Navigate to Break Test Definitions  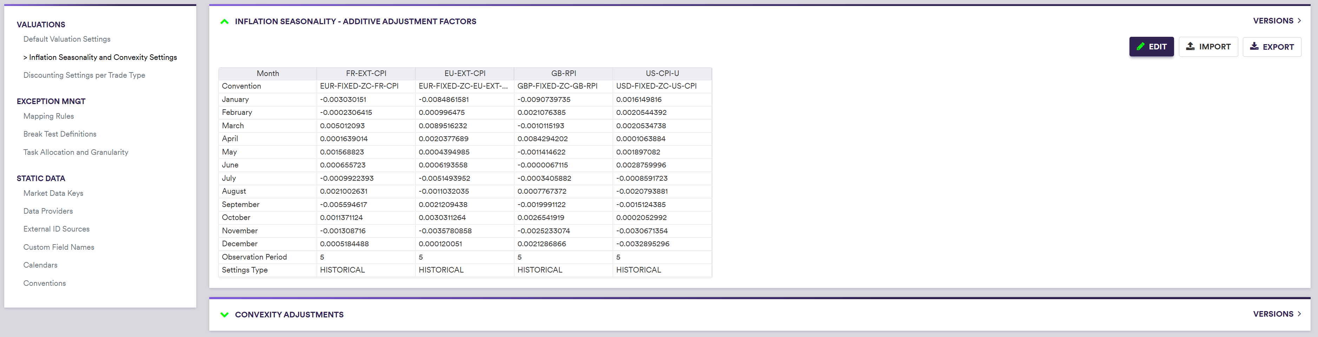pos(60,134)
